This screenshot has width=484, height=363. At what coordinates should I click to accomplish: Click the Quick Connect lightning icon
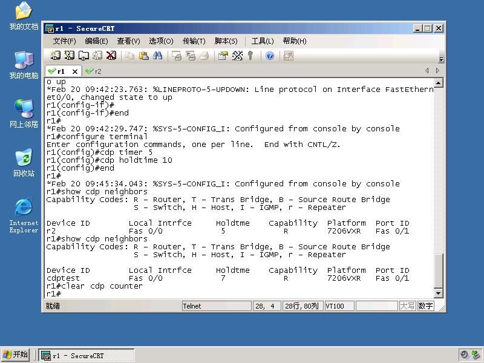click(x=70, y=56)
